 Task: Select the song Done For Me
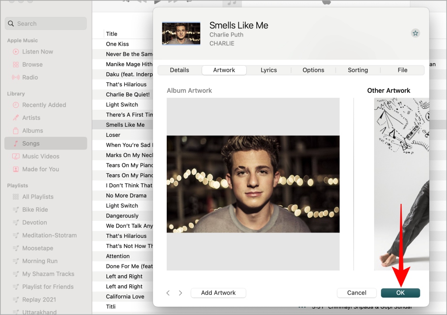point(129,266)
